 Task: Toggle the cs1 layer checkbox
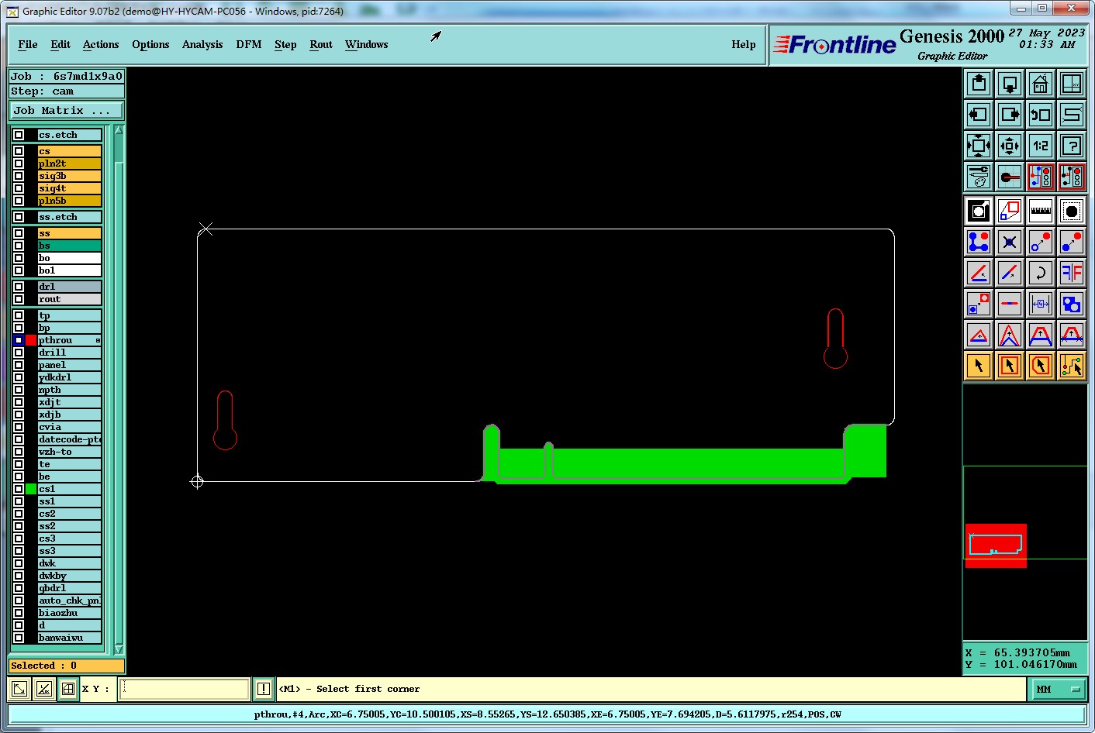[x=19, y=489]
